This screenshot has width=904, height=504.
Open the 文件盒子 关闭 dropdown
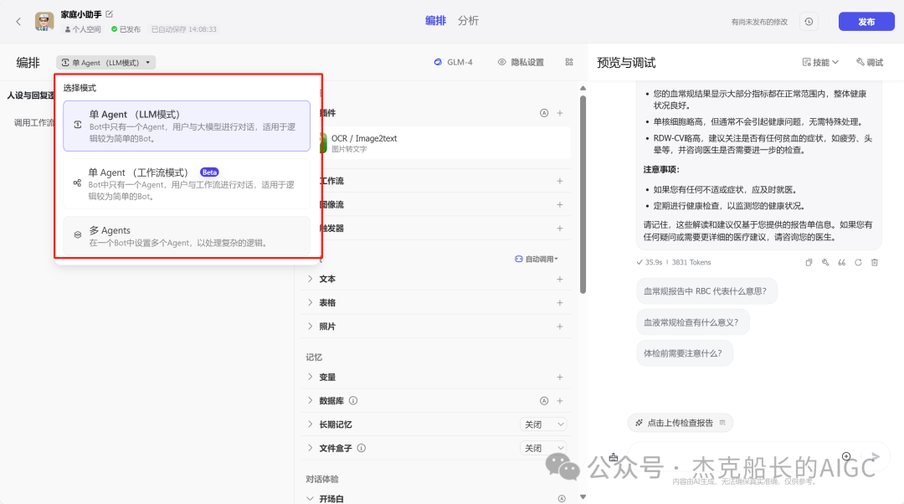pyautogui.click(x=543, y=448)
